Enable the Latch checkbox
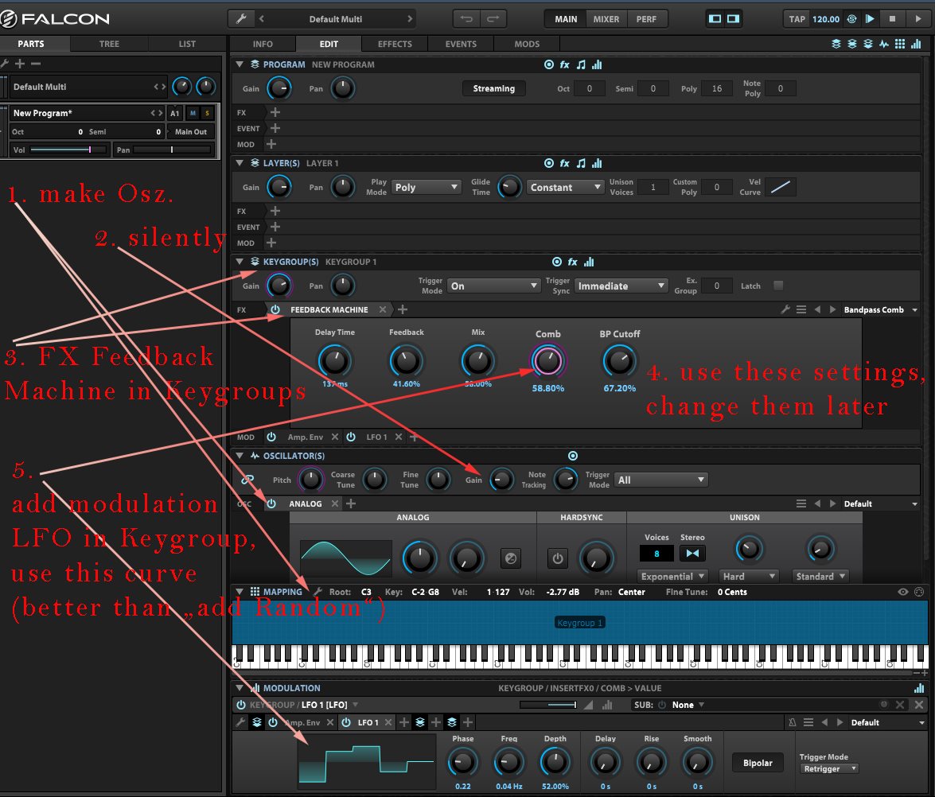This screenshot has width=935, height=797. (778, 286)
